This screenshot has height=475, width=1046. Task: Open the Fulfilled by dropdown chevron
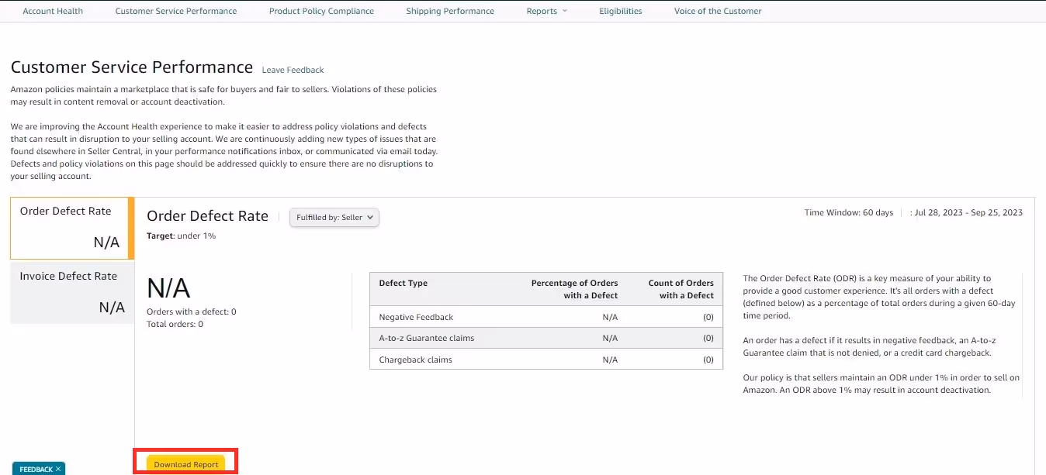tap(370, 217)
